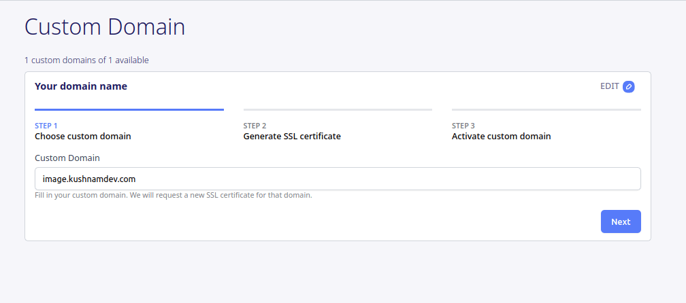Click the image.kushnamdev.com domain text

[x=84, y=179]
